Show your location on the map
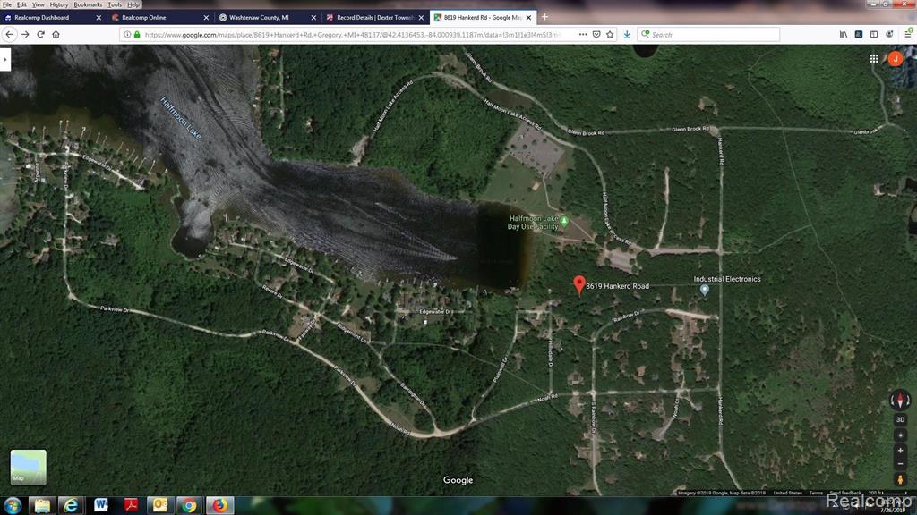This screenshot has height=515, width=917. point(900,435)
